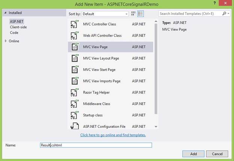
Task: Click the Add button
Action: pyautogui.click(x=193, y=154)
